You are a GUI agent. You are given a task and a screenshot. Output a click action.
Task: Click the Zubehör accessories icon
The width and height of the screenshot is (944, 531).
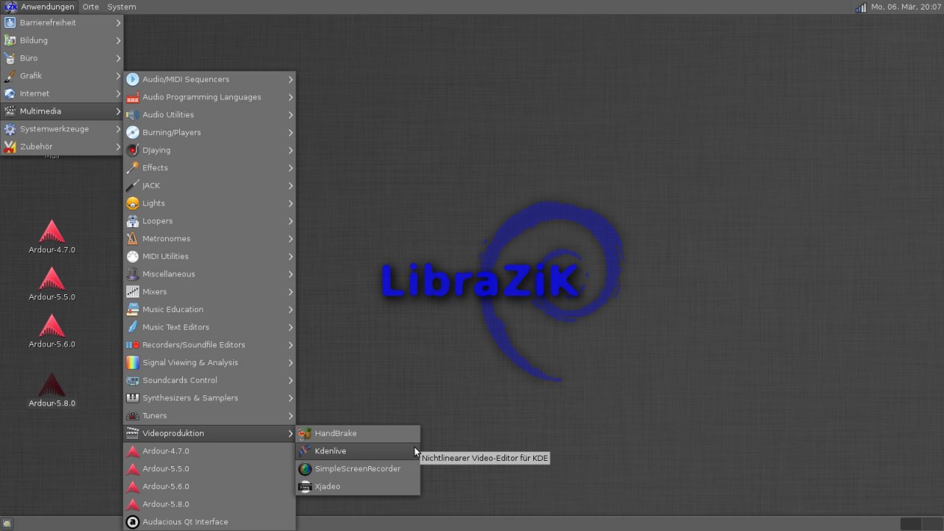(10, 147)
